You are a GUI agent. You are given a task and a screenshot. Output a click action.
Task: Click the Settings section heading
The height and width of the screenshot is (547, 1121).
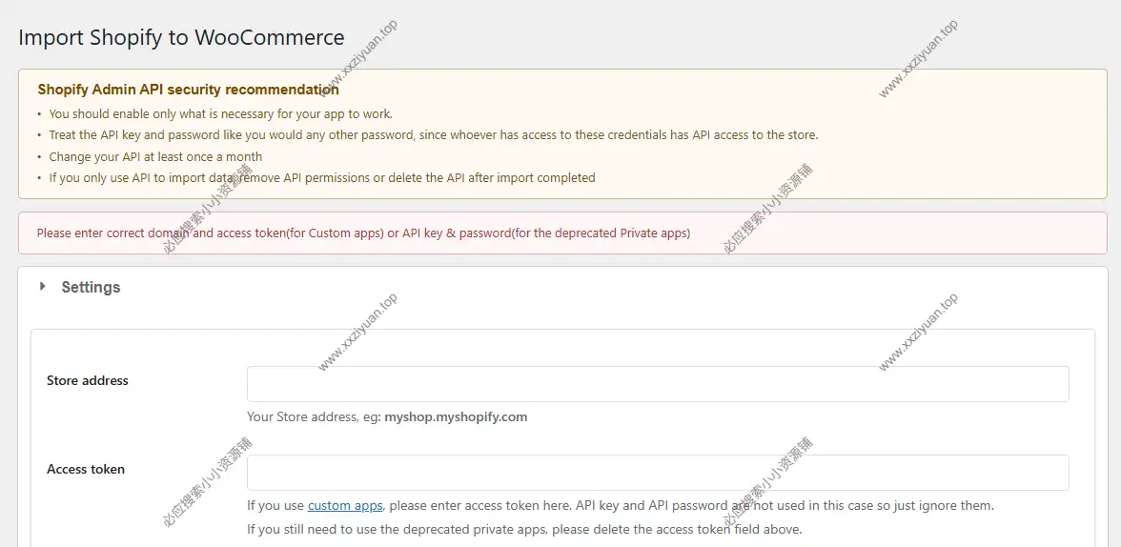(91, 287)
